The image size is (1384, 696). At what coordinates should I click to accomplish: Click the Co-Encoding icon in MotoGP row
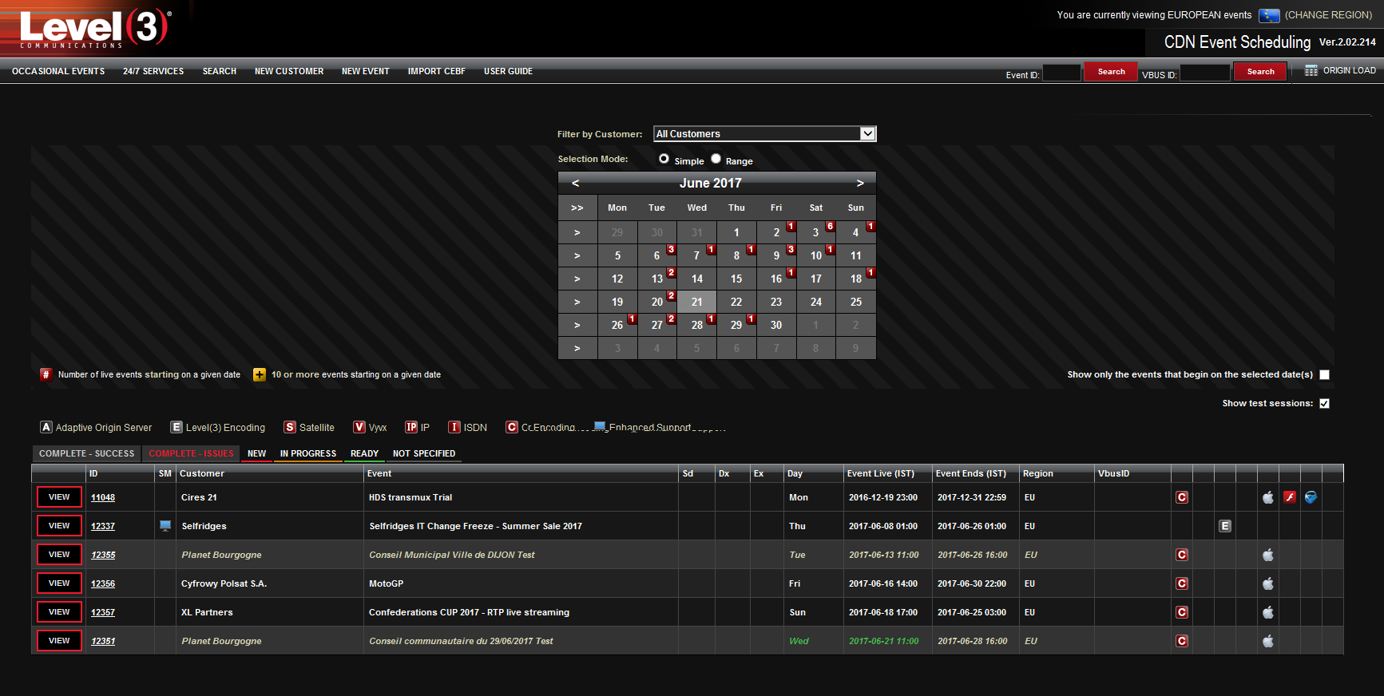[x=1182, y=583]
